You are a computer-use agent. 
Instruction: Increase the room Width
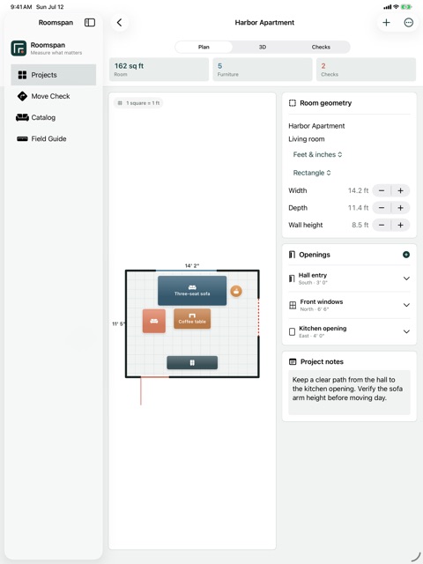pyautogui.click(x=400, y=190)
